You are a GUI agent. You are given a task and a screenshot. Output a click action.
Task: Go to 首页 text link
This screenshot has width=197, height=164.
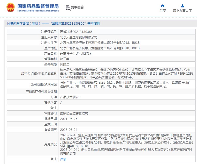(163, 11)
